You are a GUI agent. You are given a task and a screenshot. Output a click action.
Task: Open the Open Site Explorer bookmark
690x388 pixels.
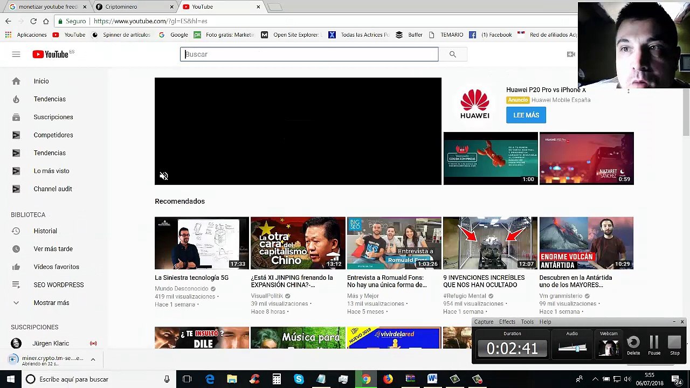[x=291, y=34]
